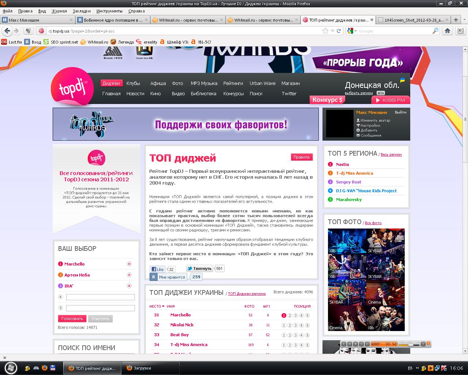
Task: Click the Google search input field
Action: pyautogui.click(x=395, y=31)
